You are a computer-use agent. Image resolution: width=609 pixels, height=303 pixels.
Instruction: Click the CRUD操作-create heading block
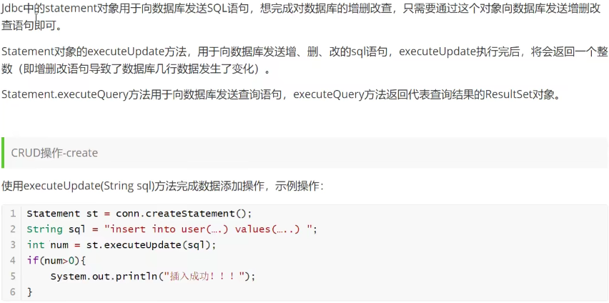pos(305,153)
